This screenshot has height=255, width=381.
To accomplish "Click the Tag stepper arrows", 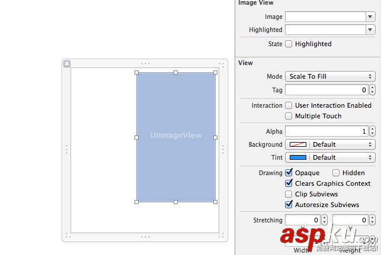I will pos(373,90).
